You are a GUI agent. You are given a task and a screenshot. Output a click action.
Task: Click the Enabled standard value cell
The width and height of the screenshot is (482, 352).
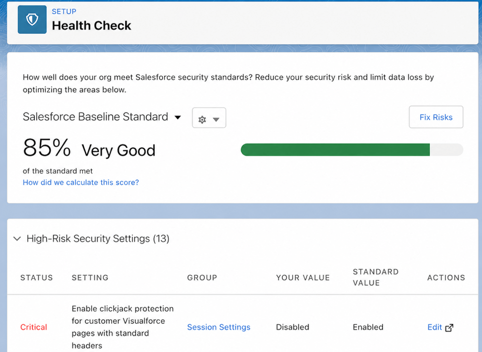pyautogui.click(x=368, y=327)
